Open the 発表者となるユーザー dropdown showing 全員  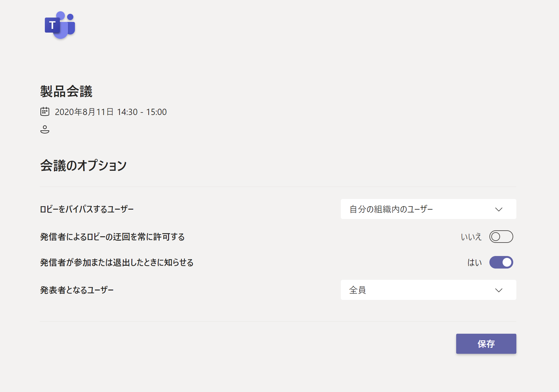click(x=428, y=290)
